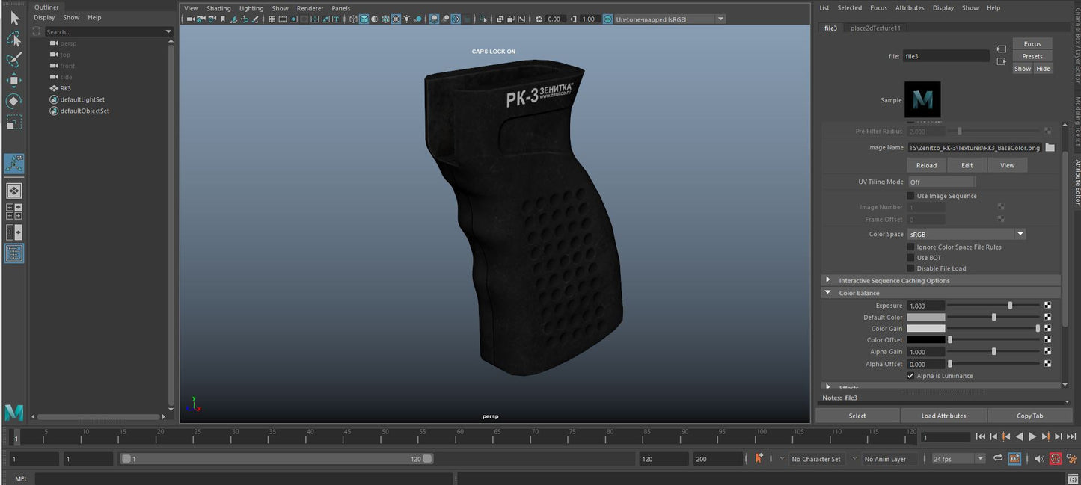Click the Load Attributes button
This screenshot has height=485, width=1081.
[943, 416]
